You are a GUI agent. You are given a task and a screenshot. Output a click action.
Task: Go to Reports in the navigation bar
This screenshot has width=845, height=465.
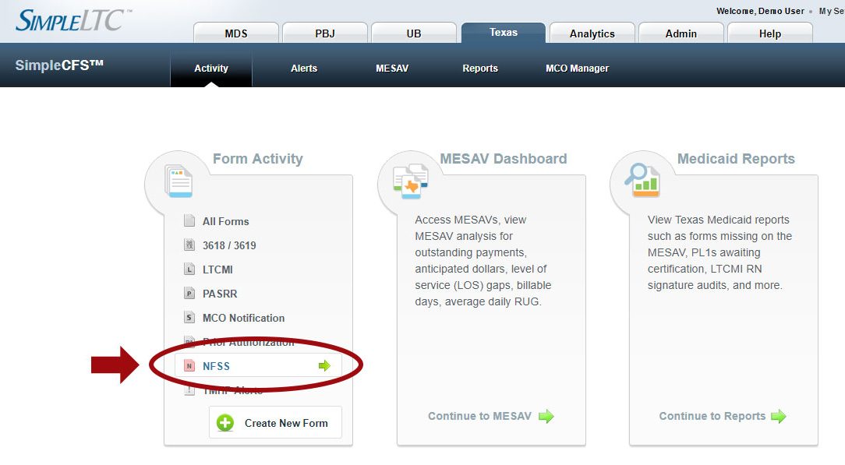coord(480,69)
